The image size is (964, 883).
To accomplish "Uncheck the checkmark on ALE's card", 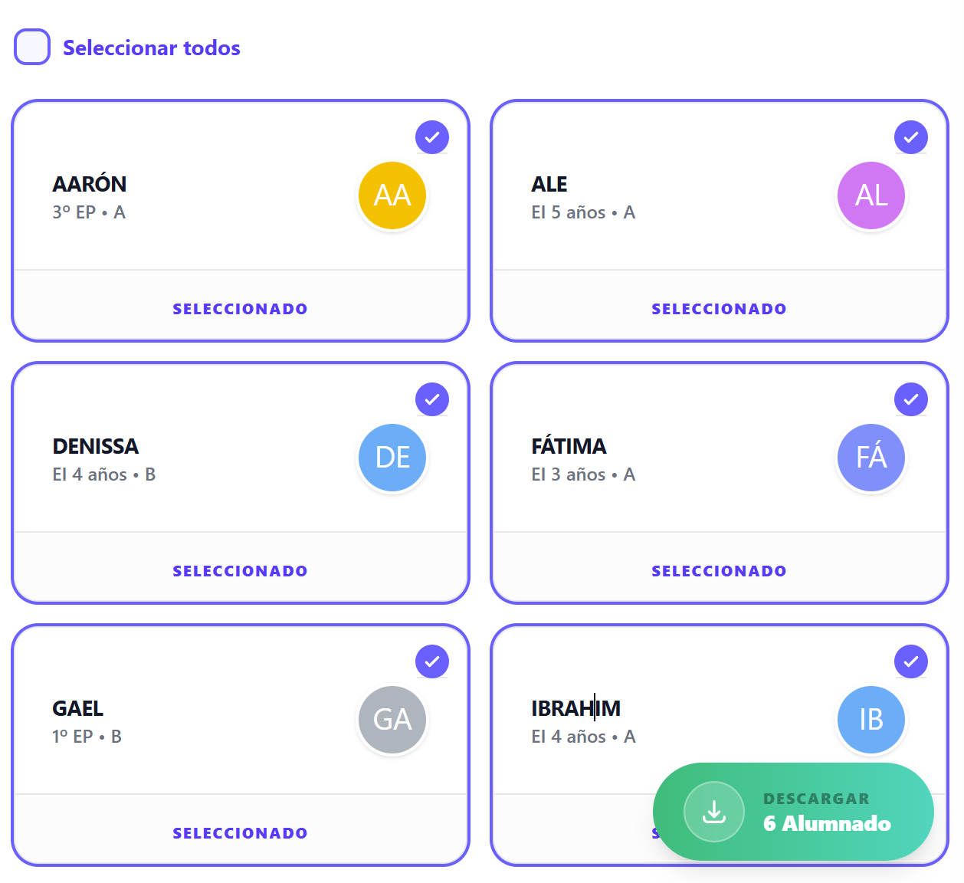I will 911,137.
